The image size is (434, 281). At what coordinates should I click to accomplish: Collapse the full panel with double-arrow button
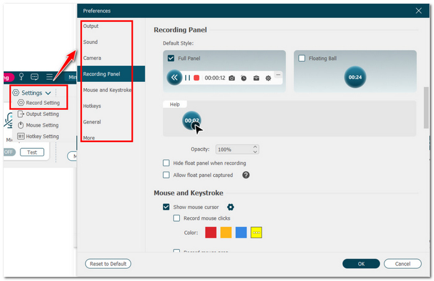[174, 78]
